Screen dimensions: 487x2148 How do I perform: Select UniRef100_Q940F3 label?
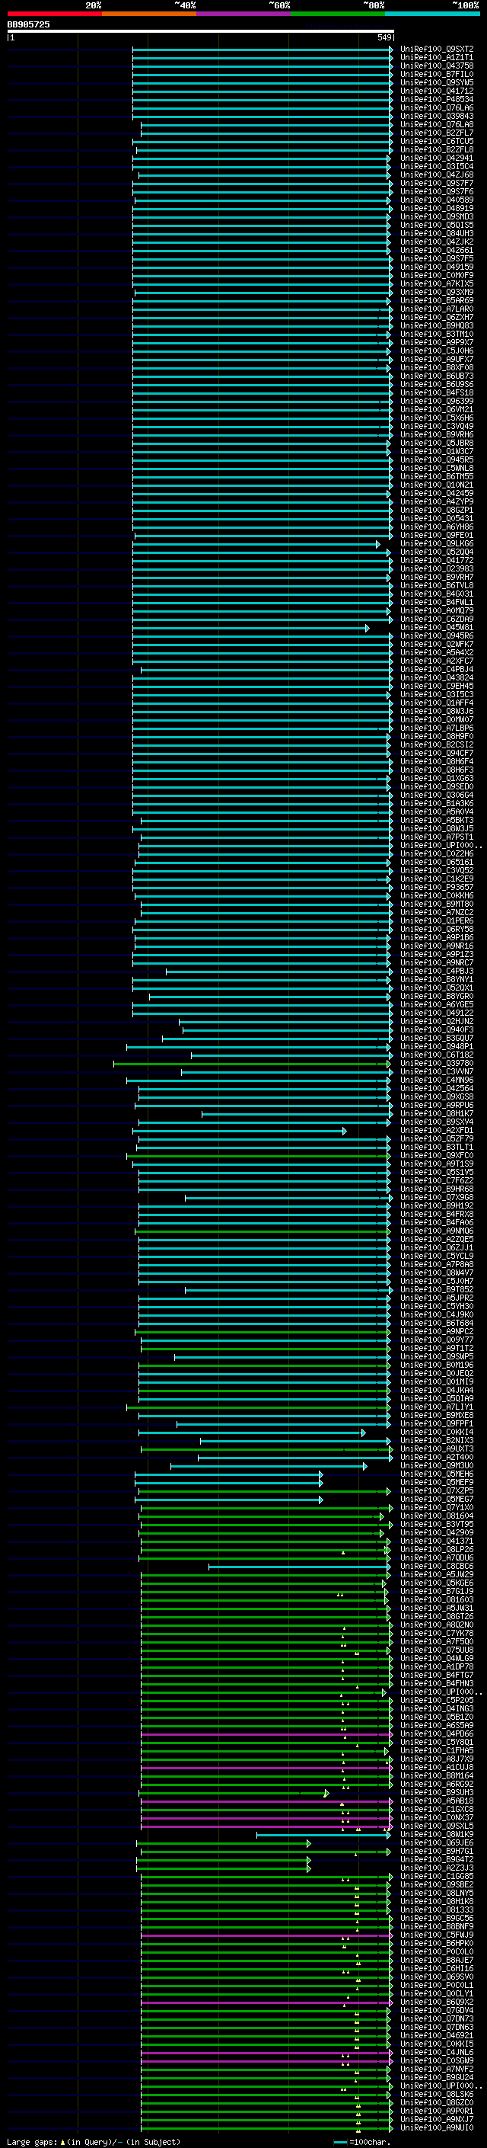coord(437,1029)
